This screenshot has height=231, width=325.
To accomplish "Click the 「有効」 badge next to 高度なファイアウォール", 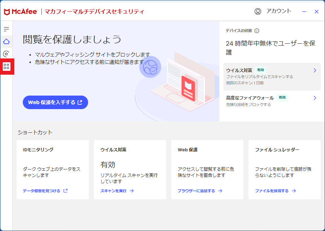I will [x=282, y=98].
